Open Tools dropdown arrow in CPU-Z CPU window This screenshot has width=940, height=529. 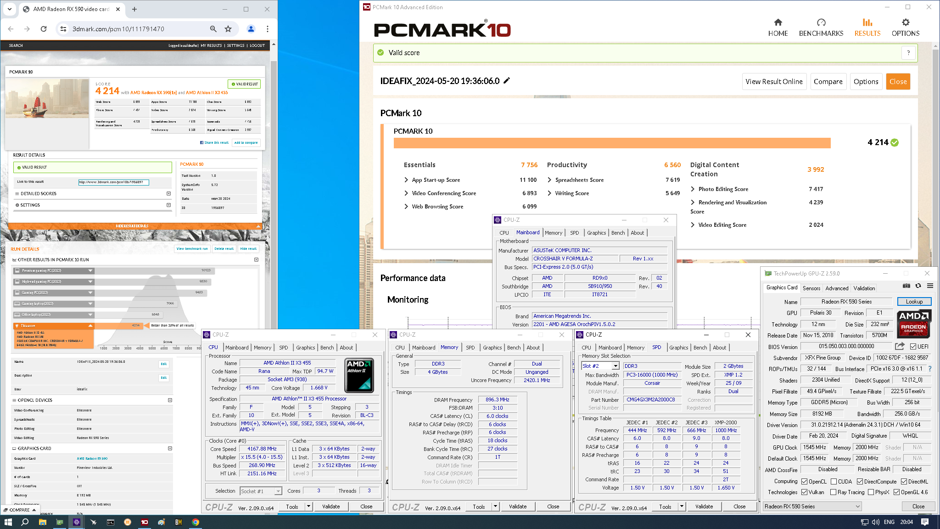309,506
